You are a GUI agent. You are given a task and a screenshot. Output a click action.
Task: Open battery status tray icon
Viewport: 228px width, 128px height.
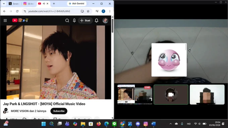pyautogui.click(x=205, y=124)
